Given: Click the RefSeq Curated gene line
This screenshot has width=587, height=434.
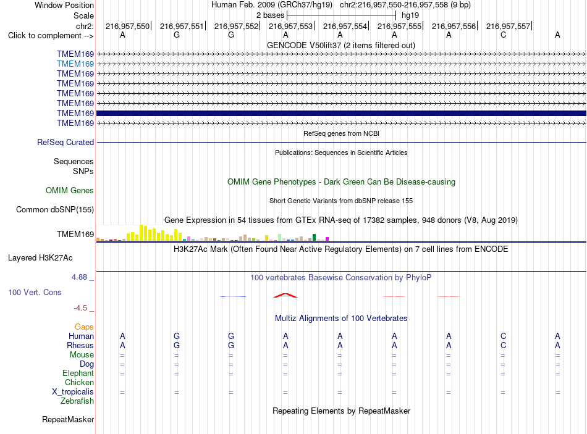Looking at the screenshot, I should [x=341, y=142].
